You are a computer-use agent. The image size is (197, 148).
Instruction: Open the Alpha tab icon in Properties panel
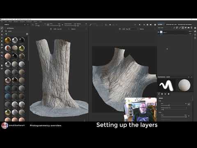click(x=162, y=94)
